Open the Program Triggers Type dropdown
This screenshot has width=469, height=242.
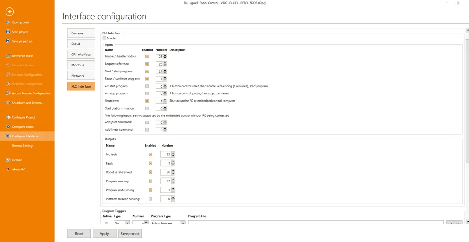[122, 223]
